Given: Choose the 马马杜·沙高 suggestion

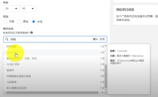Looking at the screenshot, I should coord(54,64).
